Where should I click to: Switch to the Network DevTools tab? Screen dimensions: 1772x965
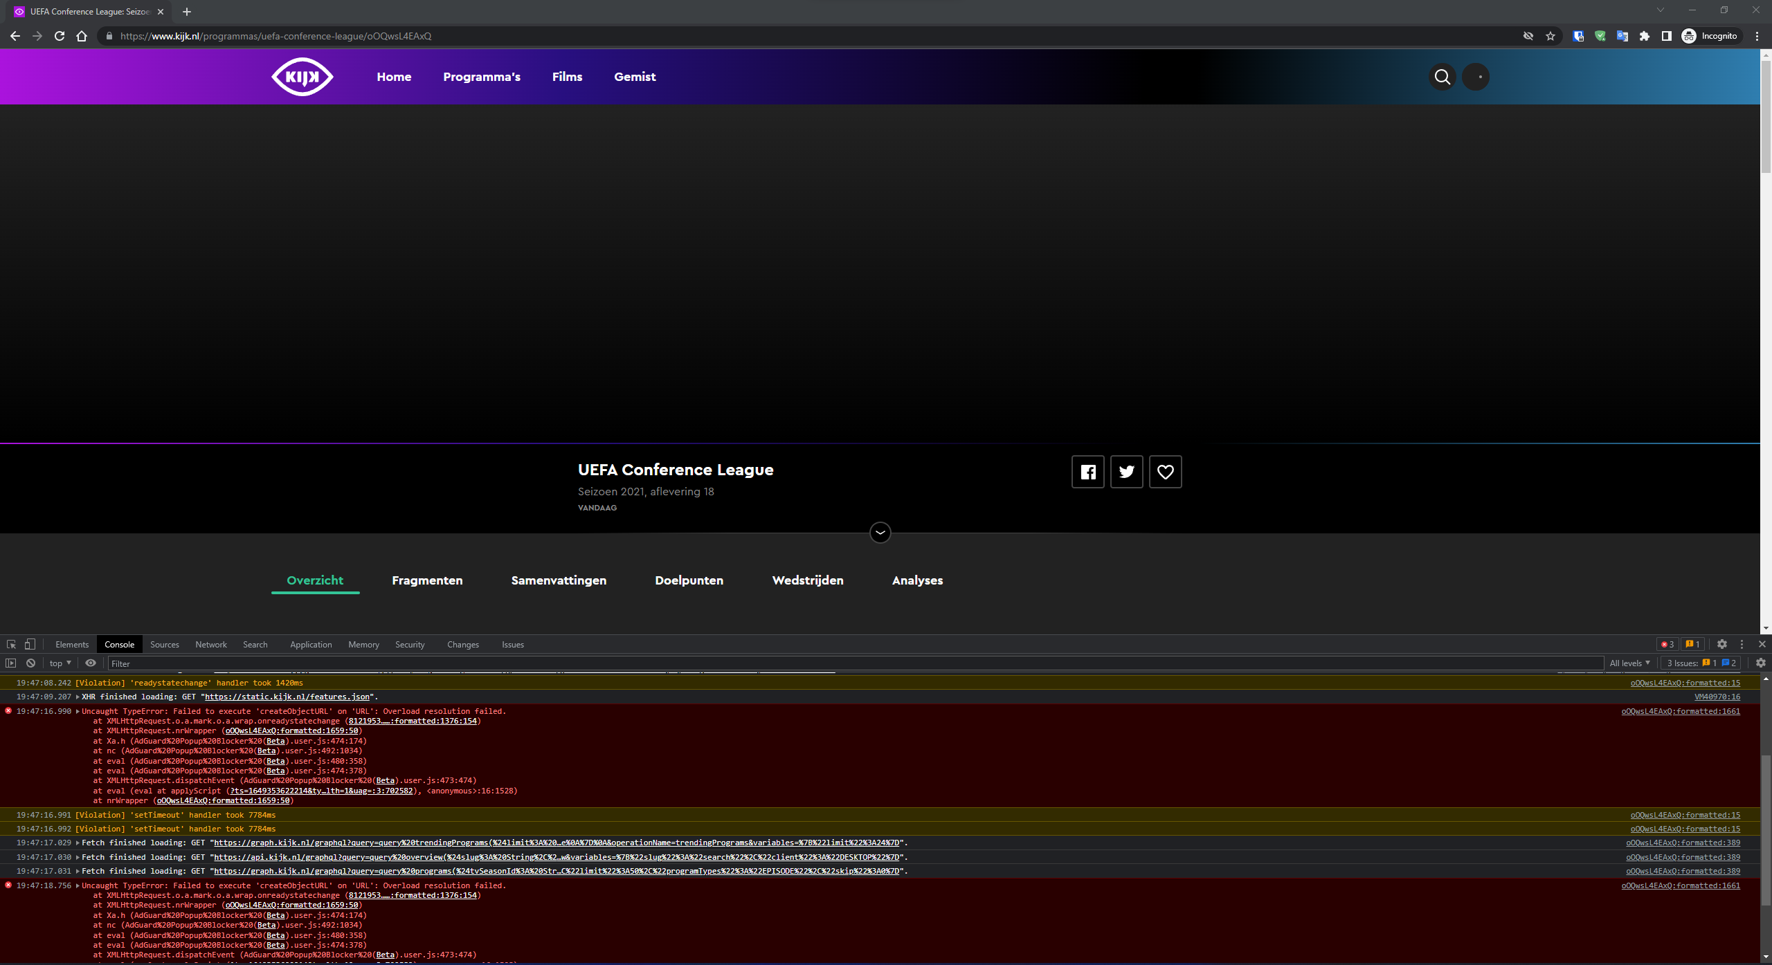tap(210, 644)
